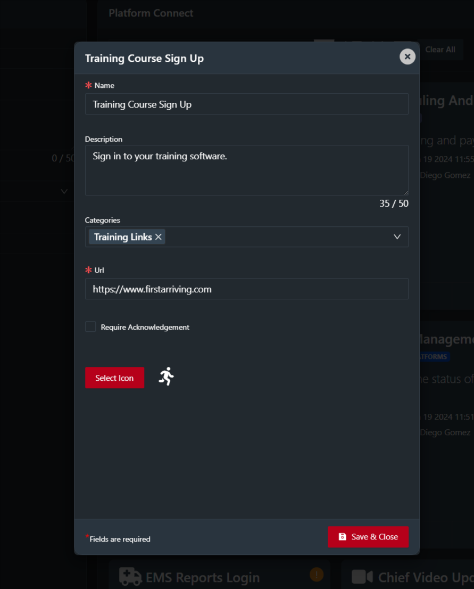Click the Save & Close button
474x589 pixels.
tap(368, 537)
